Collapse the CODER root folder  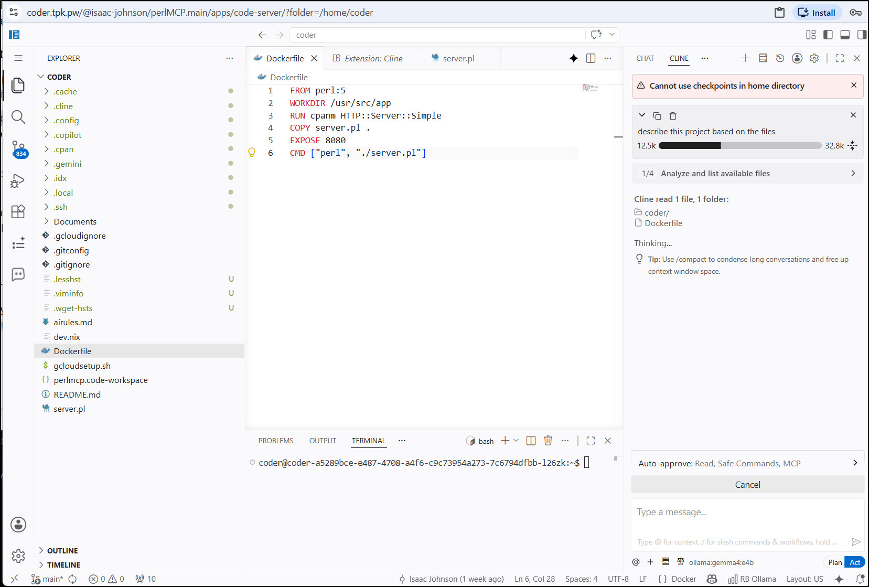(139, 77)
